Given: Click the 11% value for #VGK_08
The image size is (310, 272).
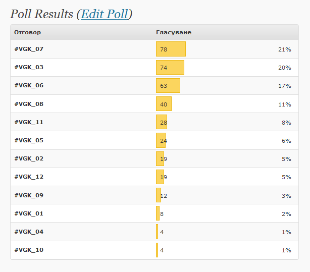Looking at the screenshot, I should pos(284,104).
